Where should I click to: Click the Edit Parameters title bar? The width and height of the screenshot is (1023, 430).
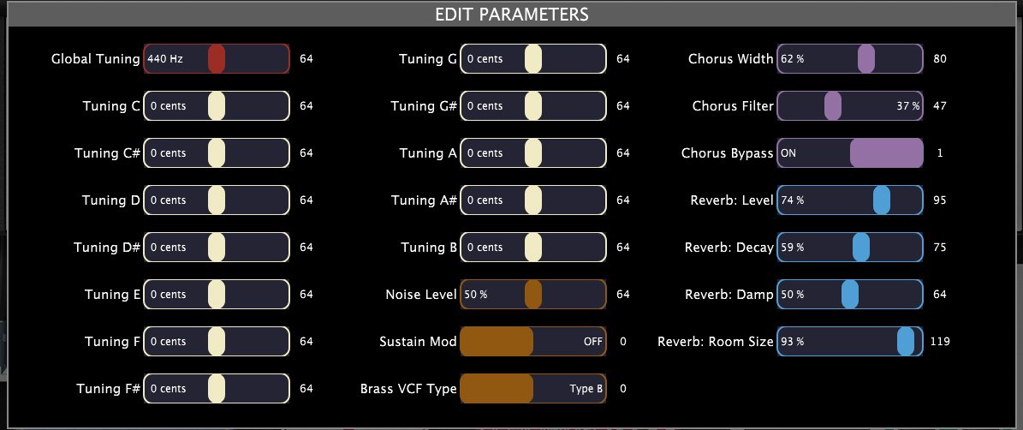click(x=511, y=14)
